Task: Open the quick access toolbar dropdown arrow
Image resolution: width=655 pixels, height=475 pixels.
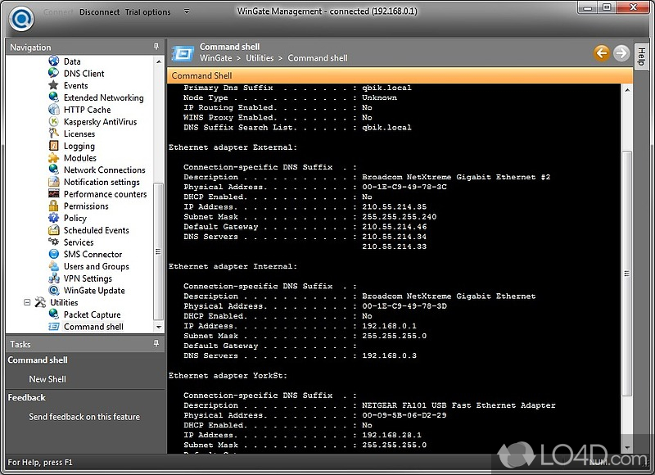Action: pyautogui.click(x=187, y=12)
